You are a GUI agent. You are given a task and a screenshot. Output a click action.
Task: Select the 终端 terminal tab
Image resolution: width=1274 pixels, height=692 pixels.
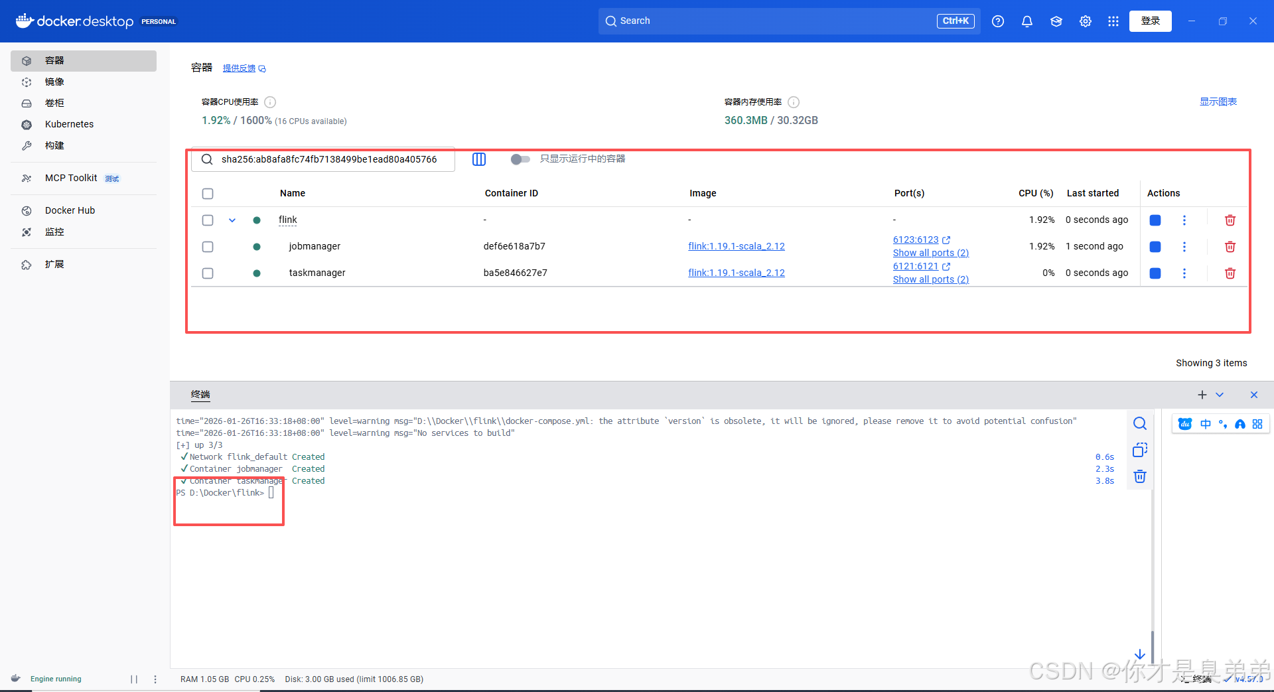[x=200, y=395]
